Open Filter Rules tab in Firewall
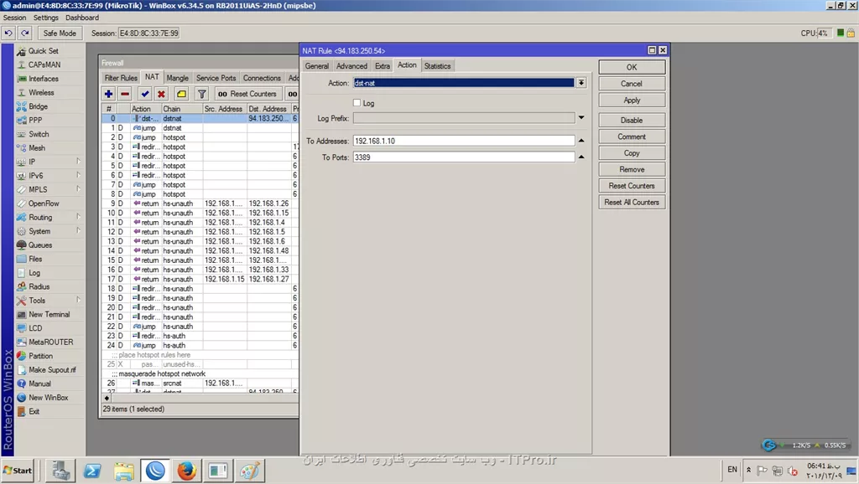This screenshot has height=484, width=859. [121, 78]
